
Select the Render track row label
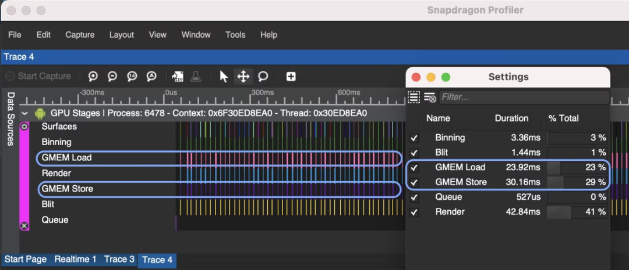[56, 173]
